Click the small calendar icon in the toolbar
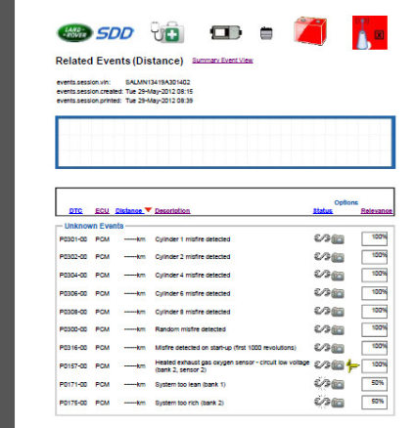This screenshot has height=428, width=415. (x=266, y=33)
